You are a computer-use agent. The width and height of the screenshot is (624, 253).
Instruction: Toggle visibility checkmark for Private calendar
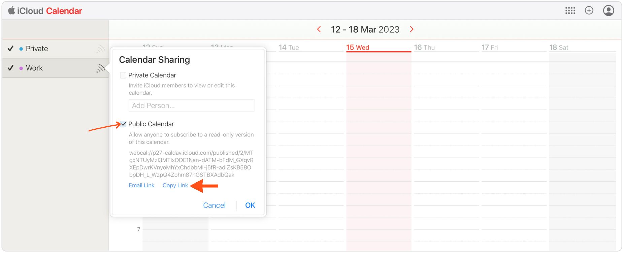(x=11, y=49)
